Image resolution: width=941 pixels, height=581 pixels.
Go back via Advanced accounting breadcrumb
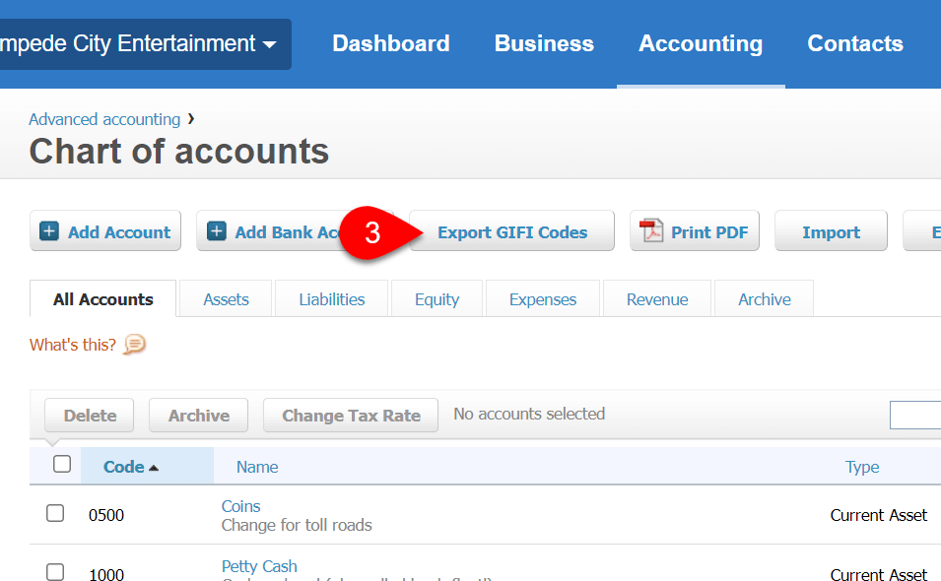click(x=103, y=119)
